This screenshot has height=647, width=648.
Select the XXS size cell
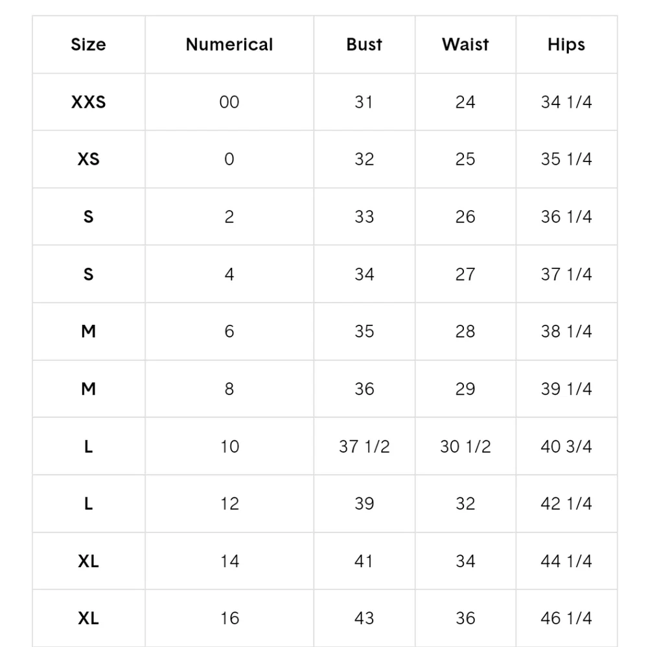tap(88, 102)
